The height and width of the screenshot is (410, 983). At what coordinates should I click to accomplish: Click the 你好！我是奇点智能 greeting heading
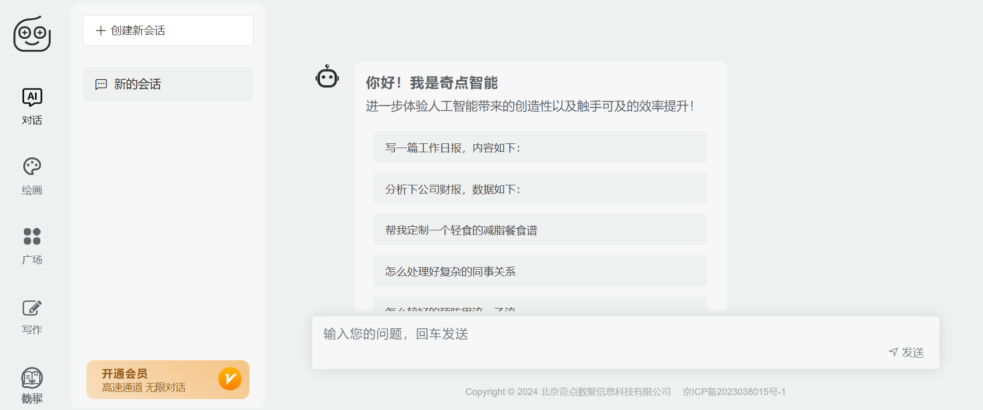coord(431,83)
